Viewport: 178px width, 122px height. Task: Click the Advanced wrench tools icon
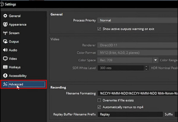click(5, 84)
